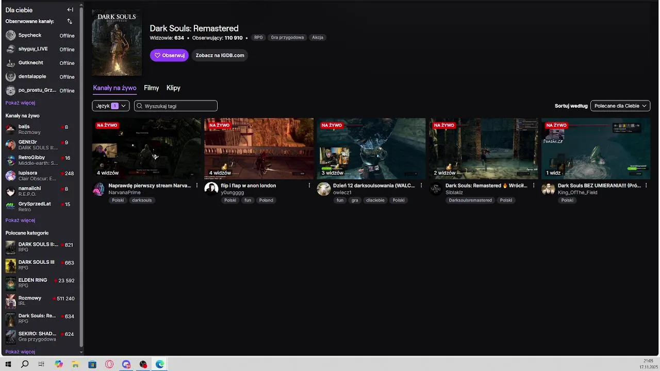
Task: Open RetroGibby live channel avatar
Action: tap(10, 160)
